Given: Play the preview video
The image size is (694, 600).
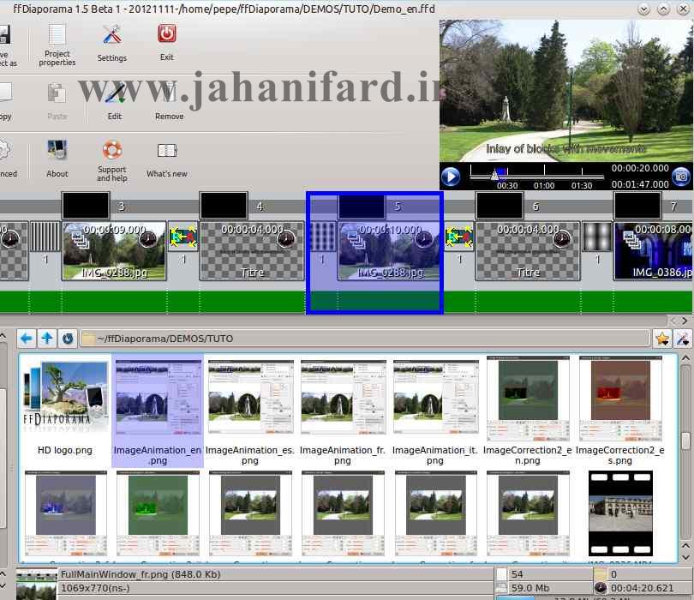Looking at the screenshot, I should click(x=451, y=177).
